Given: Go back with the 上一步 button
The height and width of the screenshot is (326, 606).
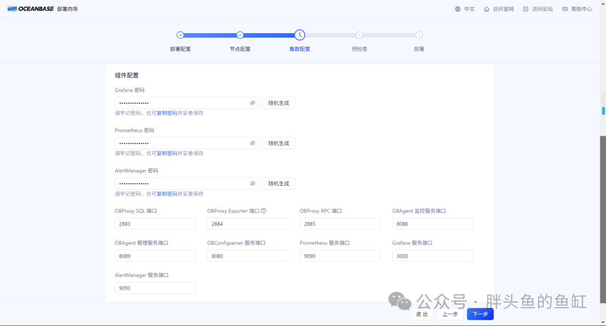Looking at the screenshot, I should point(450,314).
